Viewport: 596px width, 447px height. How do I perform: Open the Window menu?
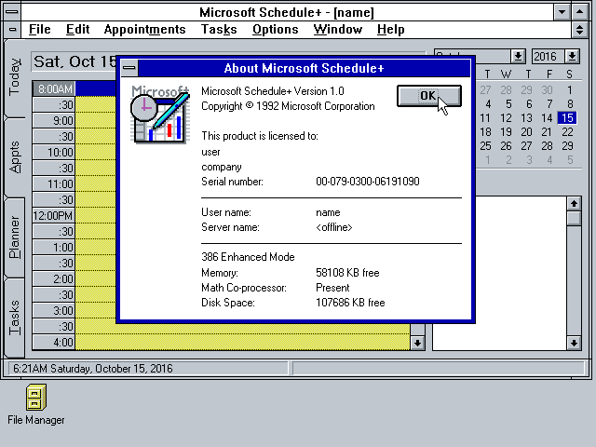tap(338, 29)
